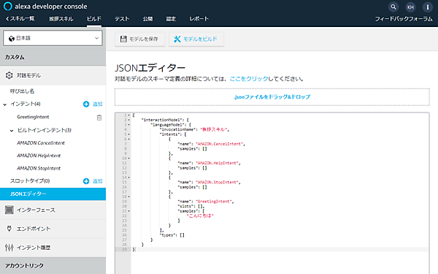Open the KH user account icon
This screenshot has width=438, height=274.
coord(410,7)
